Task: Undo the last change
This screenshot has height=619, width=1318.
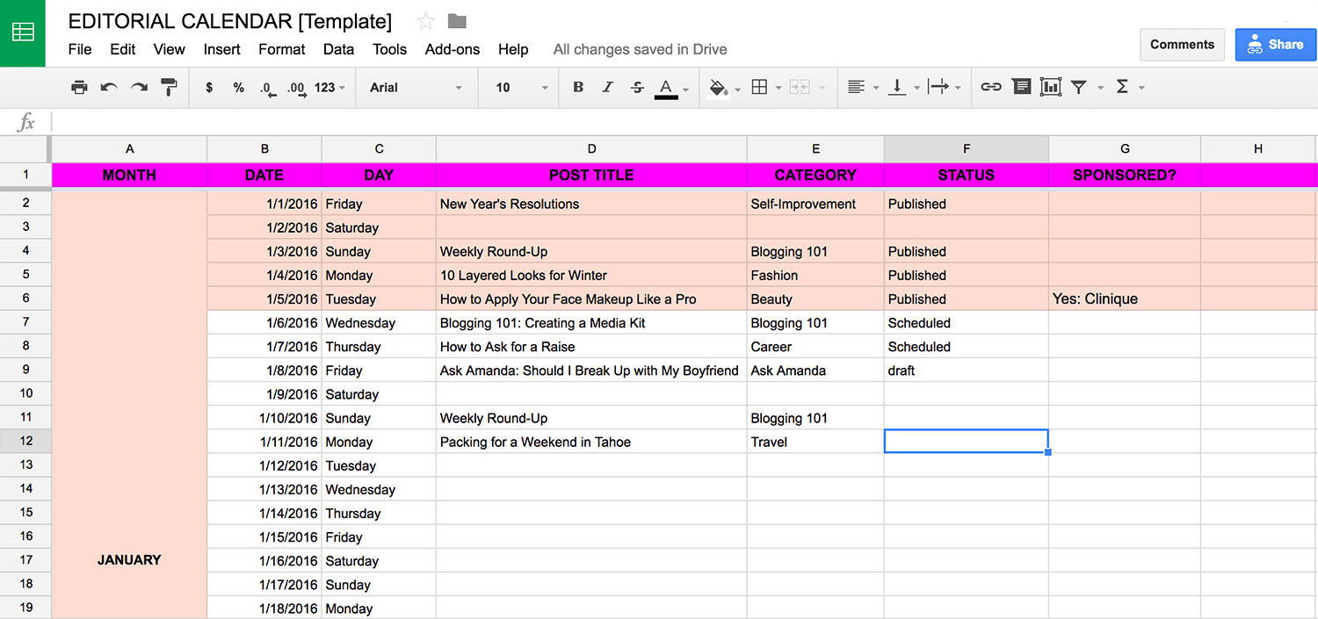Action: [107, 87]
